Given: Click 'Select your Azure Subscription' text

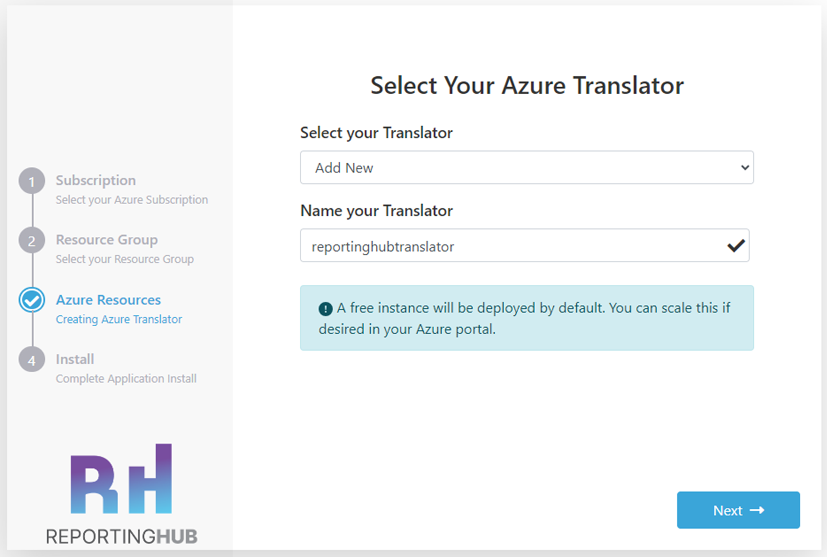Looking at the screenshot, I should point(132,200).
